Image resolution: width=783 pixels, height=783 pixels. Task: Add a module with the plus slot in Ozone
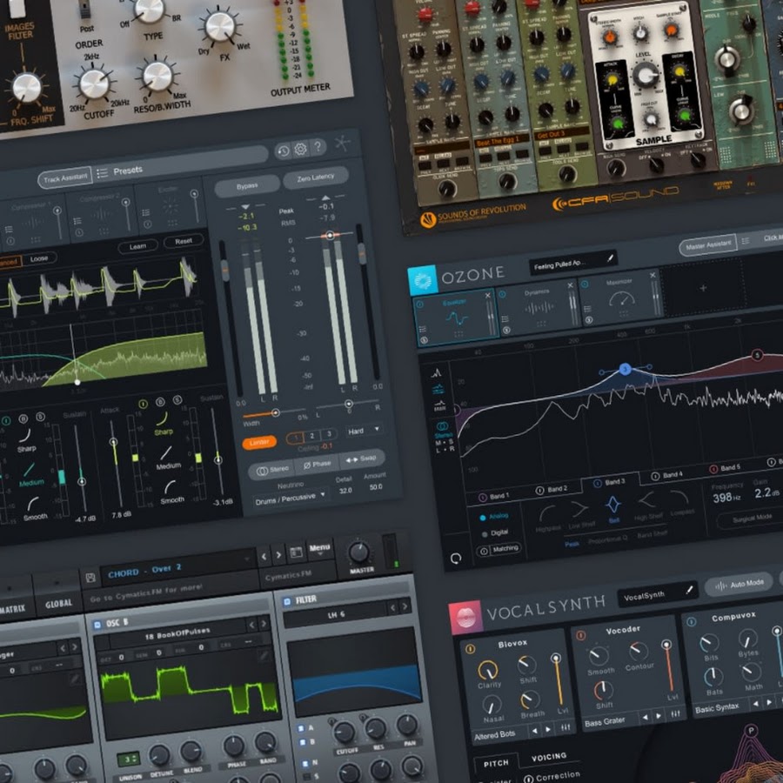tap(703, 288)
